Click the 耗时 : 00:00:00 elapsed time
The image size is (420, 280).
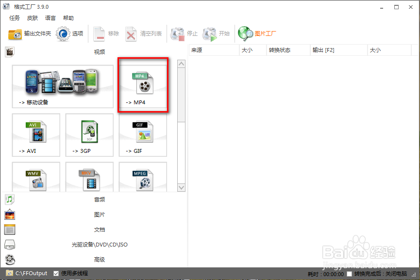(325, 274)
